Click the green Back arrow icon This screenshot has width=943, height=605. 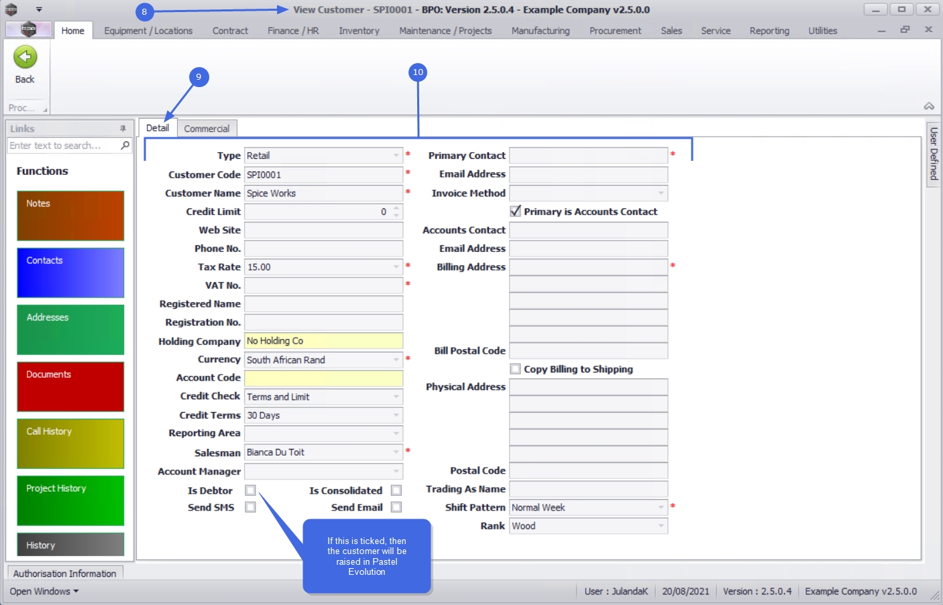[25, 57]
